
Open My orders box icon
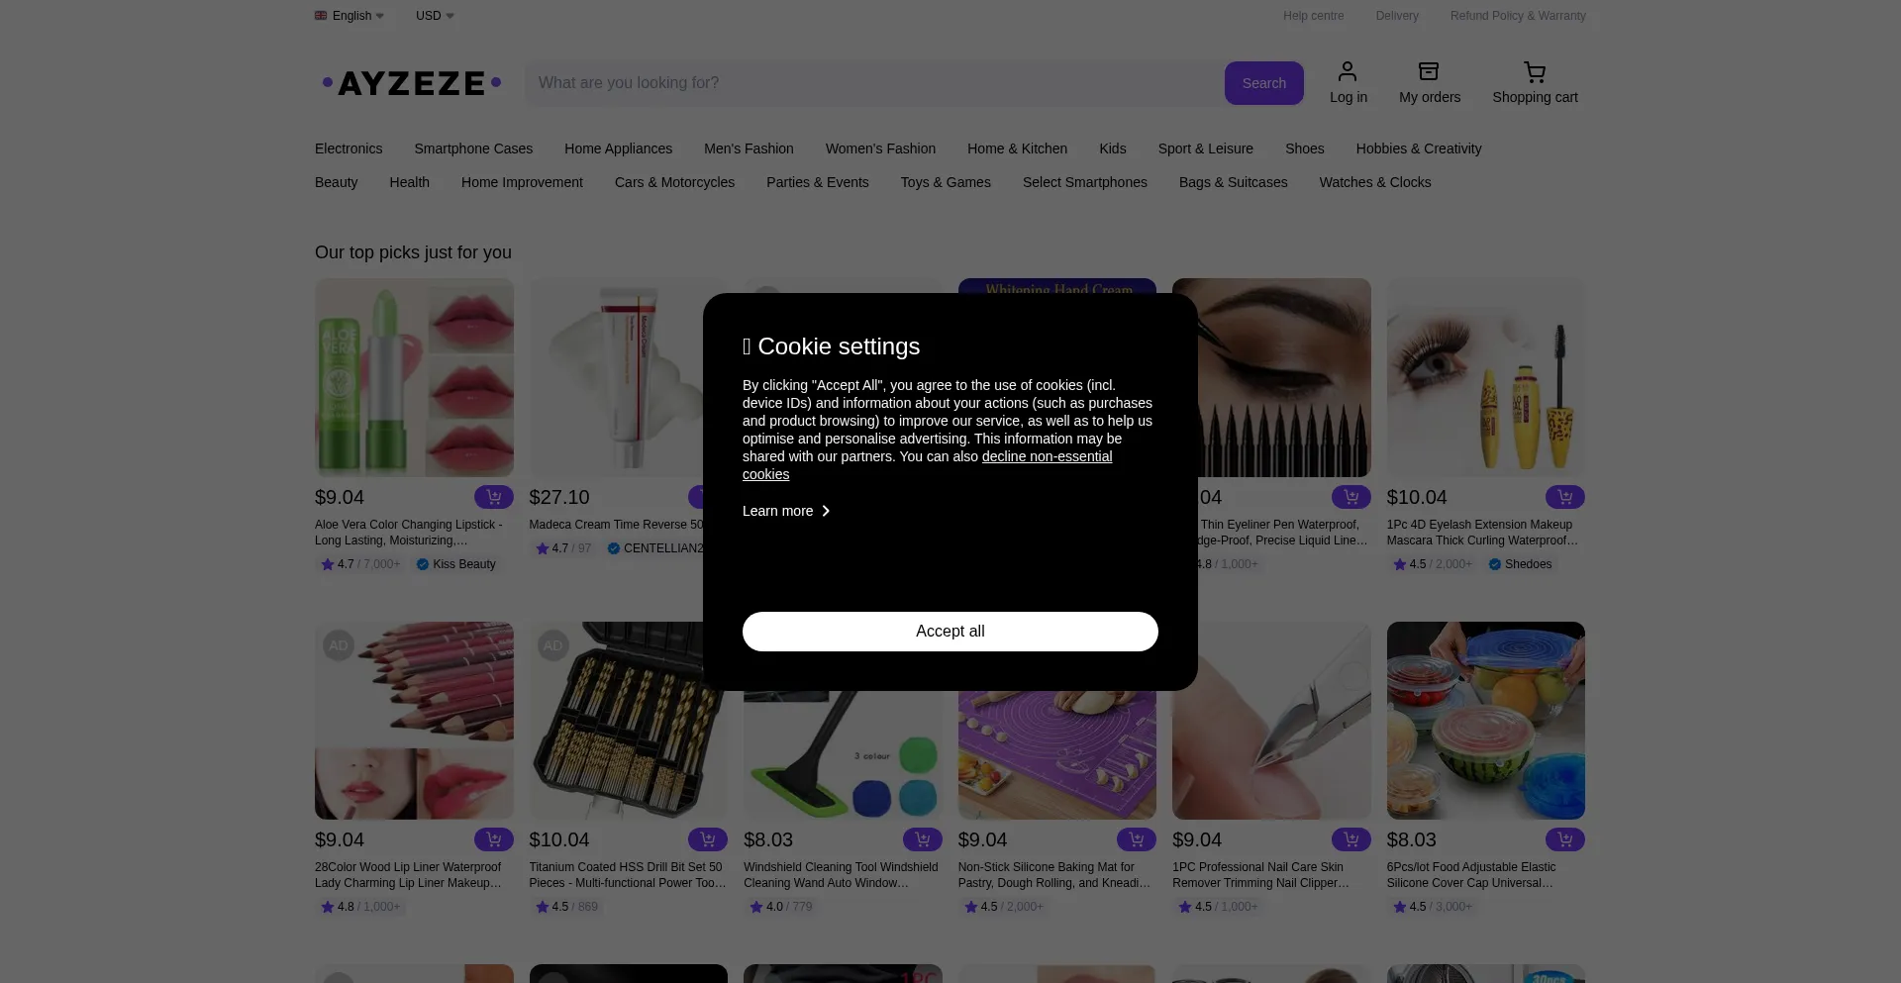coord(1429,72)
